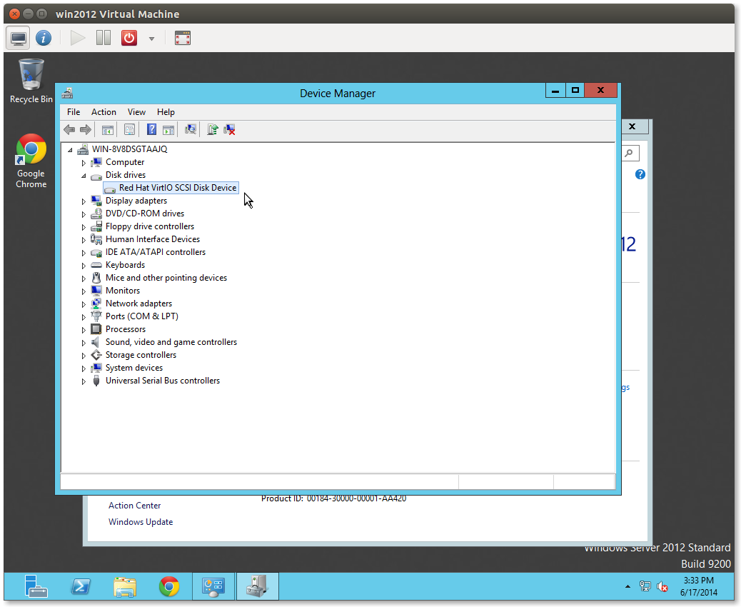Launch Windows PowerShell from the taskbar
Viewport: 741px width, 607px height.
(81, 586)
